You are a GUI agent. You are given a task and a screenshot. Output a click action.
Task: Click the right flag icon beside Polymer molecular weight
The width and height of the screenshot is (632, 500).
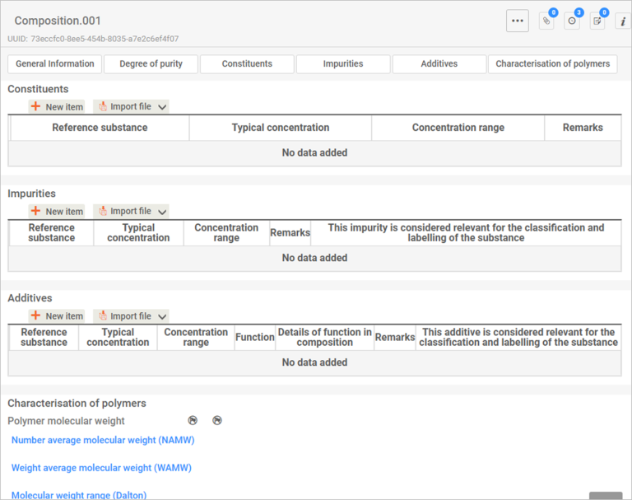click(x=217, y=420)
